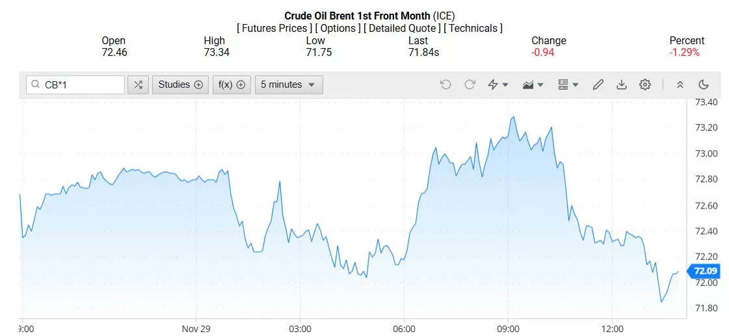Click the current price 72.09 marker

point(705,271)
